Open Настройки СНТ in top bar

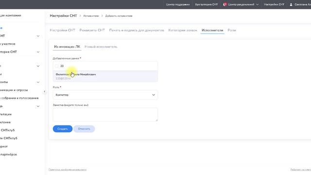(x=274, y=4)
